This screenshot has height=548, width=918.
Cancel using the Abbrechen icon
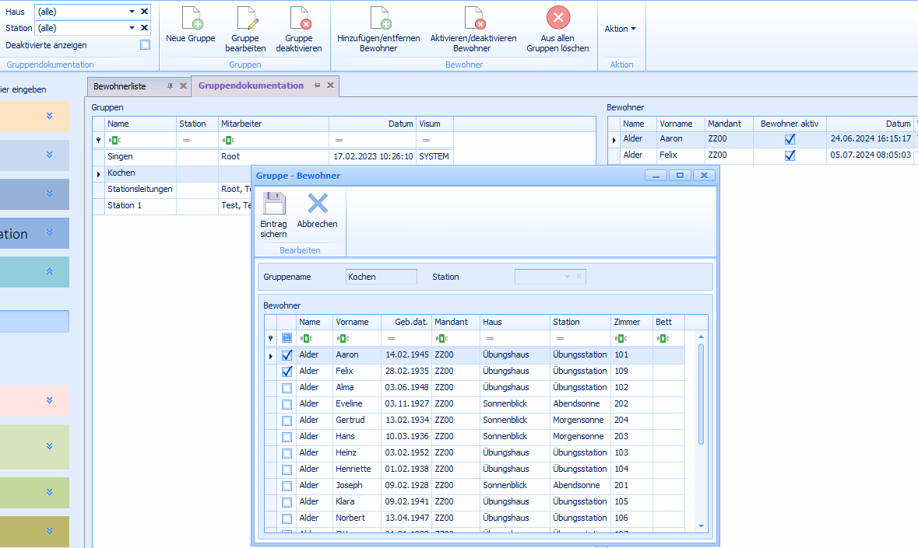coord(317,204)
